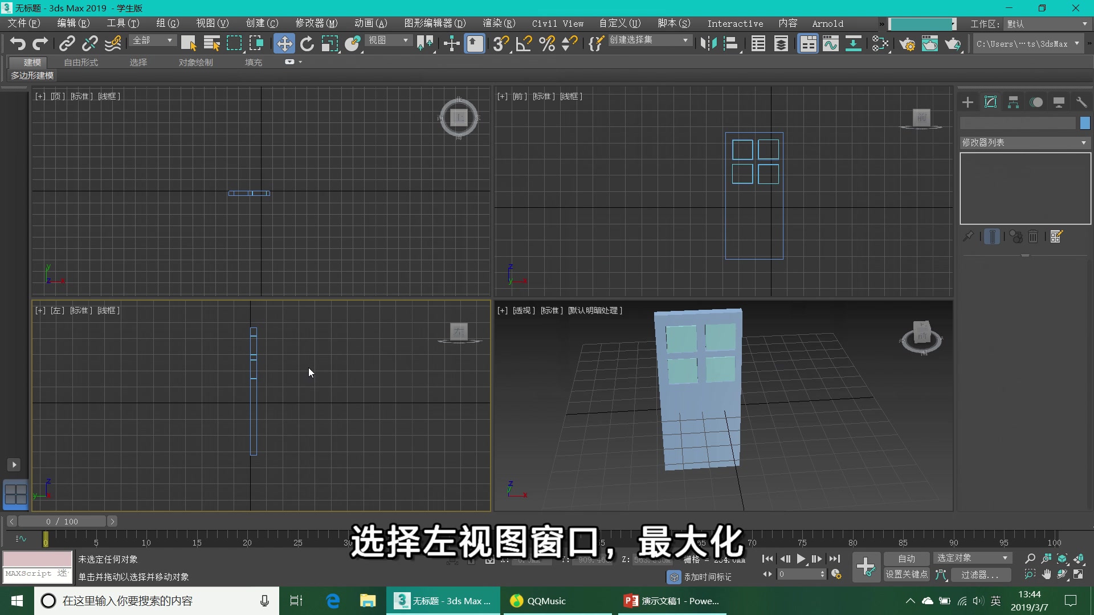Switch to the Modify command panel

(x=990, y=102)
